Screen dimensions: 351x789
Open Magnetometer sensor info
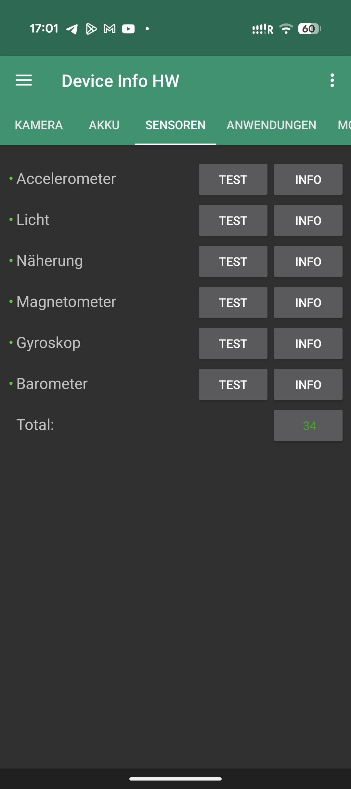coord(308,302)
